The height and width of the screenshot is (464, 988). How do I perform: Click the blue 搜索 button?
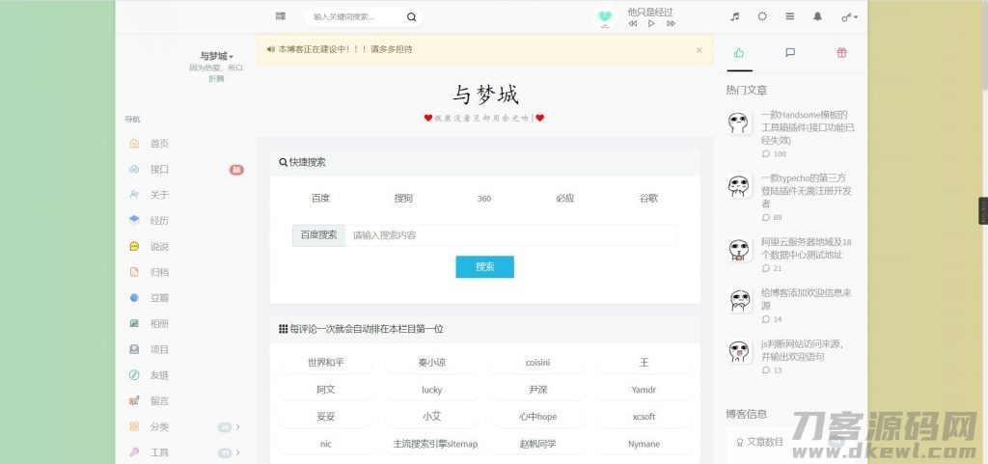(x=484, y=267)
